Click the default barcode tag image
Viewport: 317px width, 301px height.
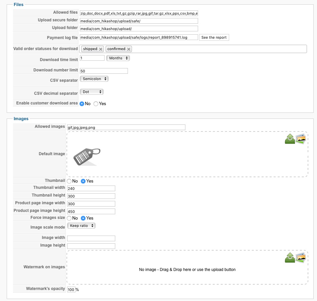point(87,157)
